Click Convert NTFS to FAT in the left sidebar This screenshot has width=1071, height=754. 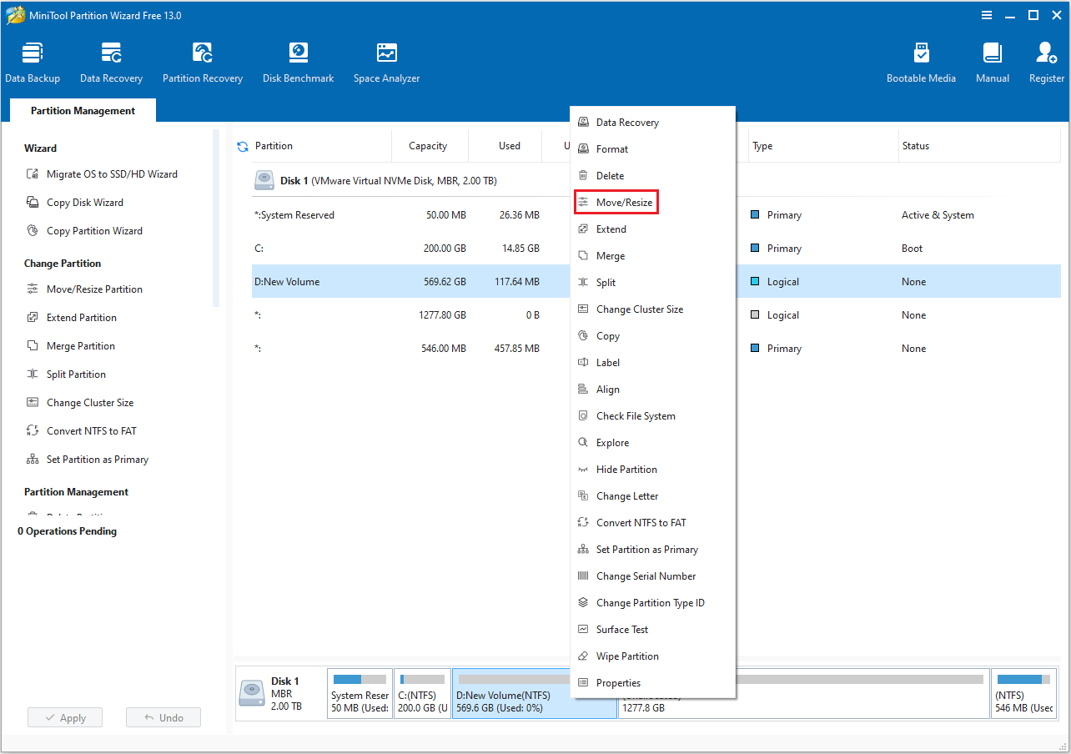coord(81,431)
